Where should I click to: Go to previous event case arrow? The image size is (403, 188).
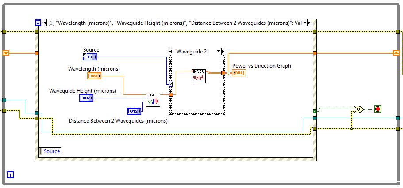coord(45,23)
